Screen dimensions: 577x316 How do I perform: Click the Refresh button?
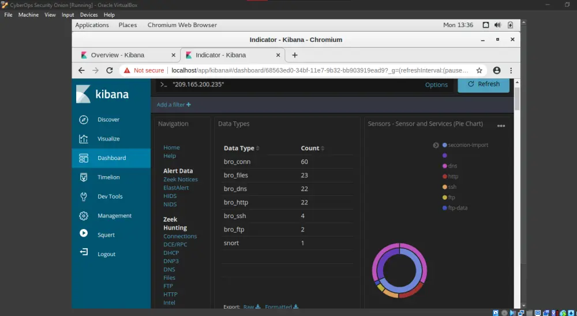[484, 84]
